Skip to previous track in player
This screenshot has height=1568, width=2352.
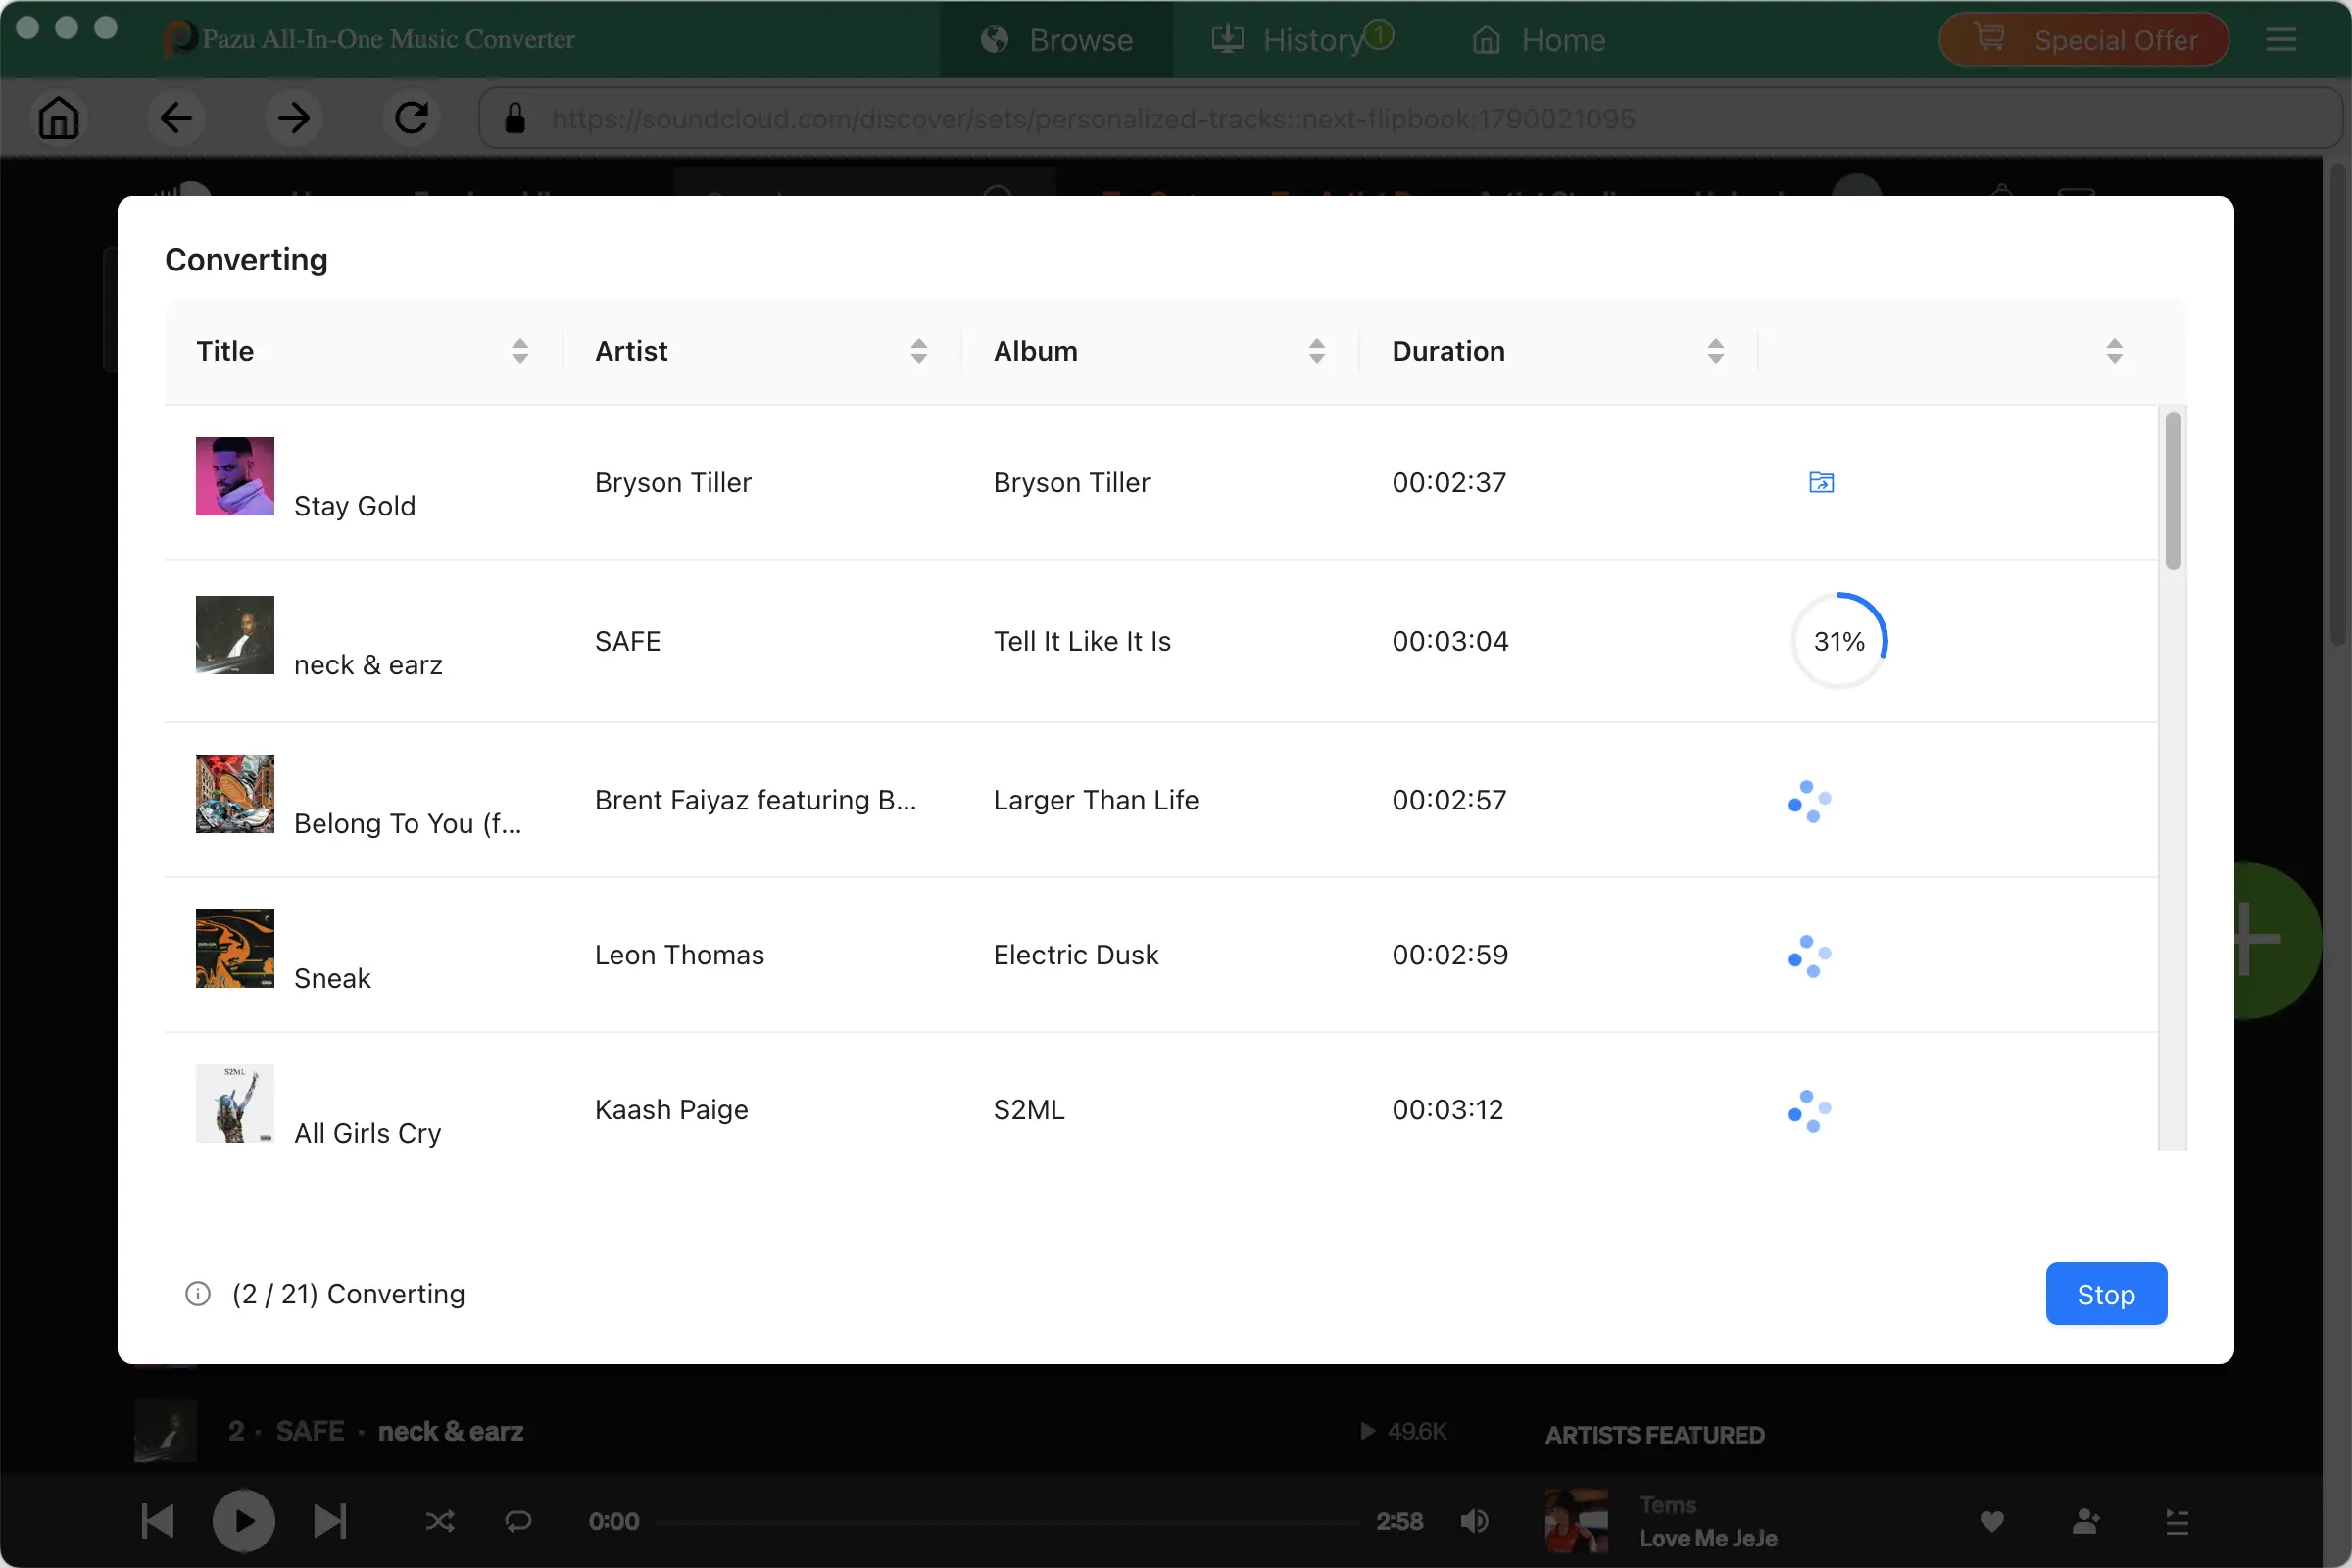click(x=158, y=1521)
